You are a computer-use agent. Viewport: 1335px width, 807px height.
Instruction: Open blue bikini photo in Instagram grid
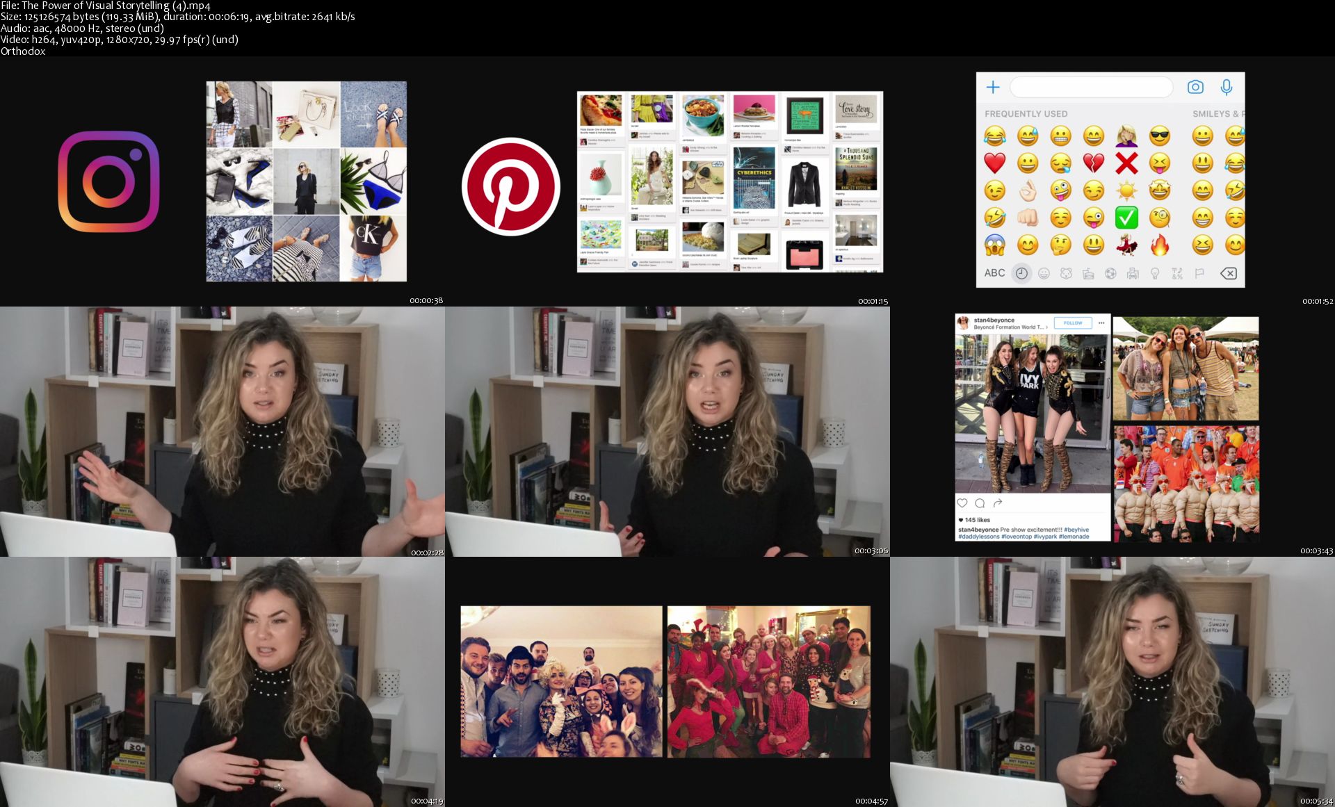pyautogui.click(x=373, y=181)
